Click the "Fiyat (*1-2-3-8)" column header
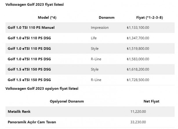 point(150,17)
